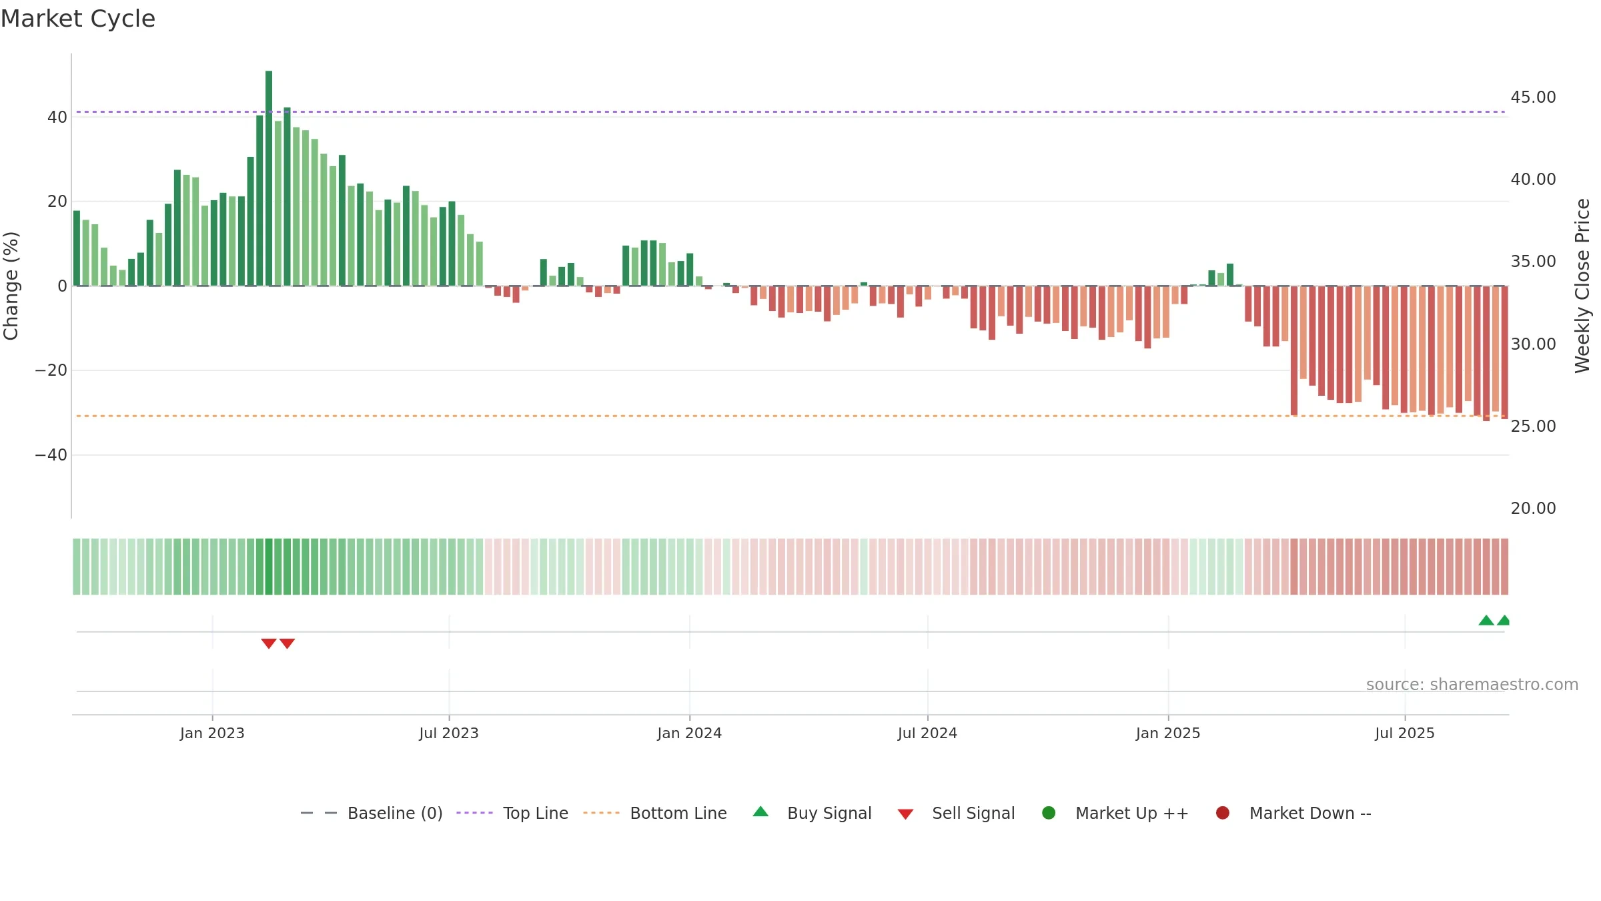The image size is (1601, 901).
Task: Click the green Buy Signal triangle in legend
Action: coord(760,812)
